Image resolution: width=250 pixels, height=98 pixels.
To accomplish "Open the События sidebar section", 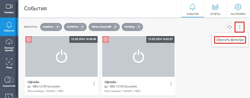I will (9, 27).
